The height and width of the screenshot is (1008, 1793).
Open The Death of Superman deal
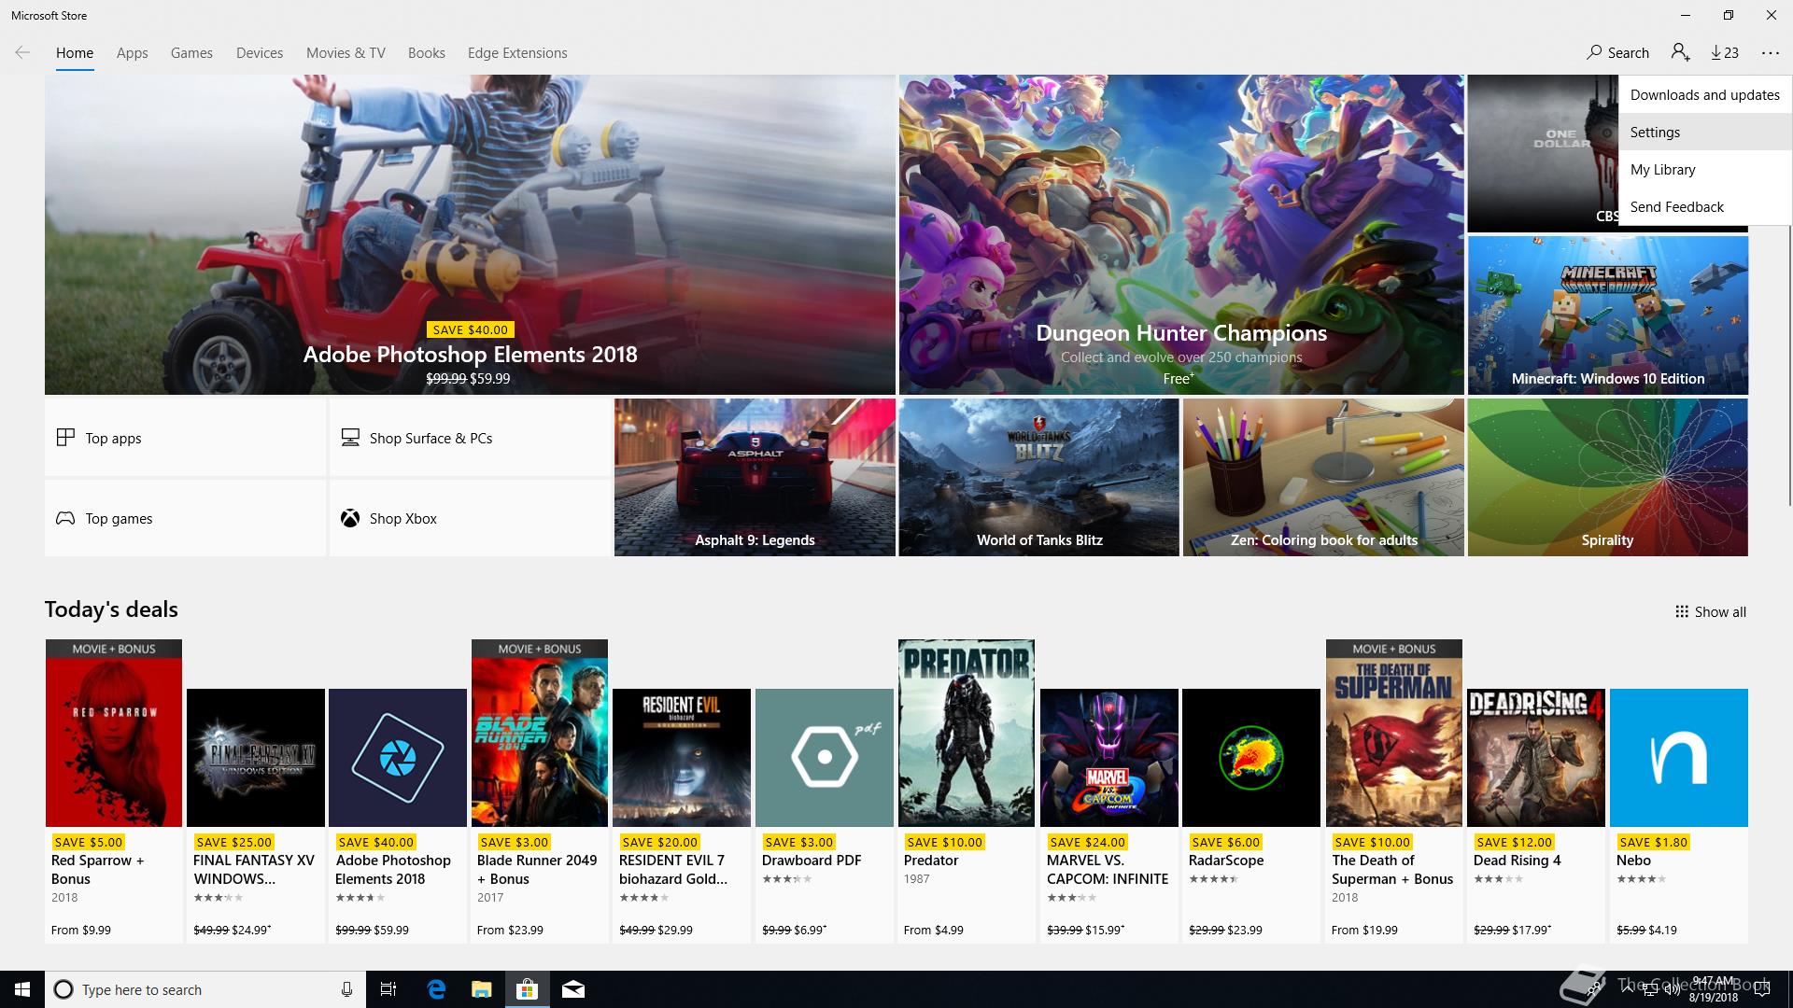[1394, 791]
